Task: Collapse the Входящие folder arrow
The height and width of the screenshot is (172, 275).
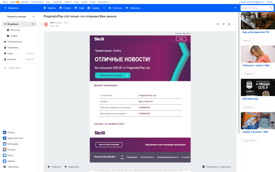Action: coord(5,24)
